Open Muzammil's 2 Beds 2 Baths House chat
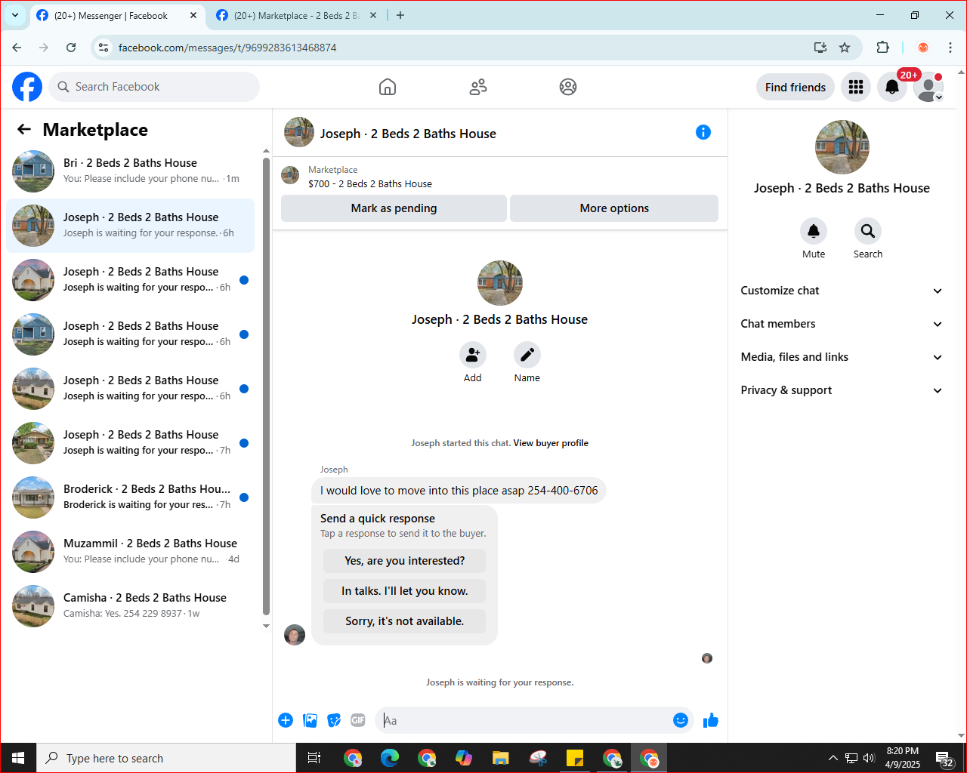The width and height of the screenshot is (967, 773). (x=131, y=552)
